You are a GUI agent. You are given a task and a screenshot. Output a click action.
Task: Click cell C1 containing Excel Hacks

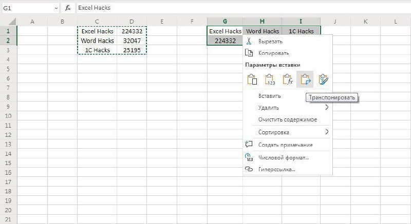[x=97, y=31]
